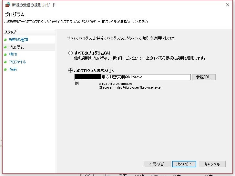
Task: Open the 参照(R)... browse button
Action: point(204,77)
